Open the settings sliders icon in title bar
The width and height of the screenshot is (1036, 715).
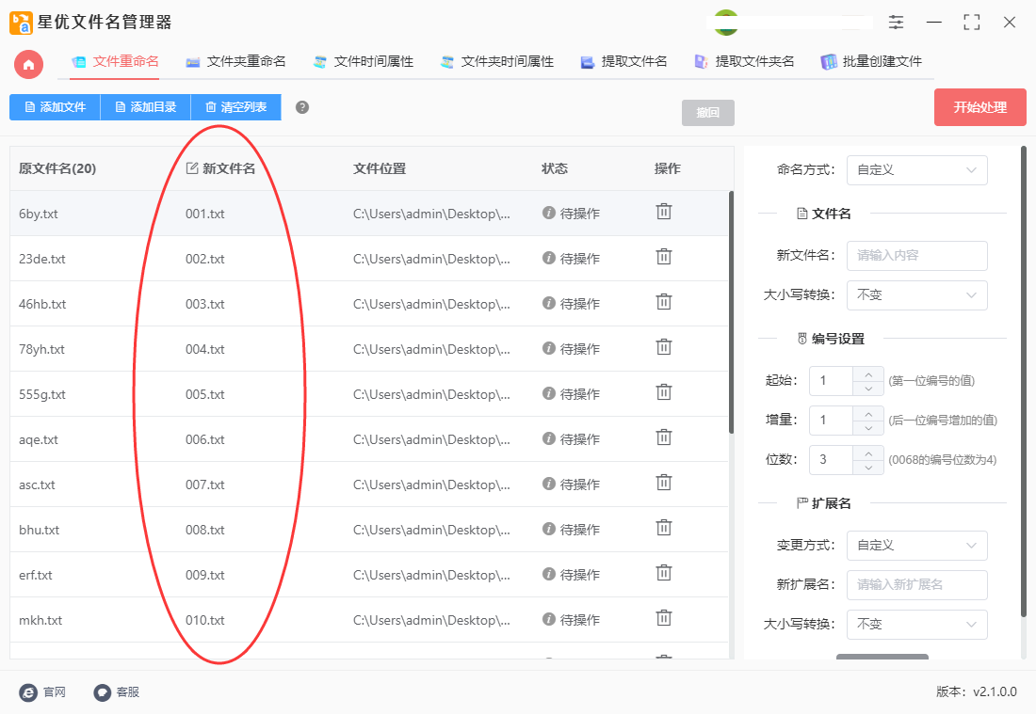pos(896,23)
